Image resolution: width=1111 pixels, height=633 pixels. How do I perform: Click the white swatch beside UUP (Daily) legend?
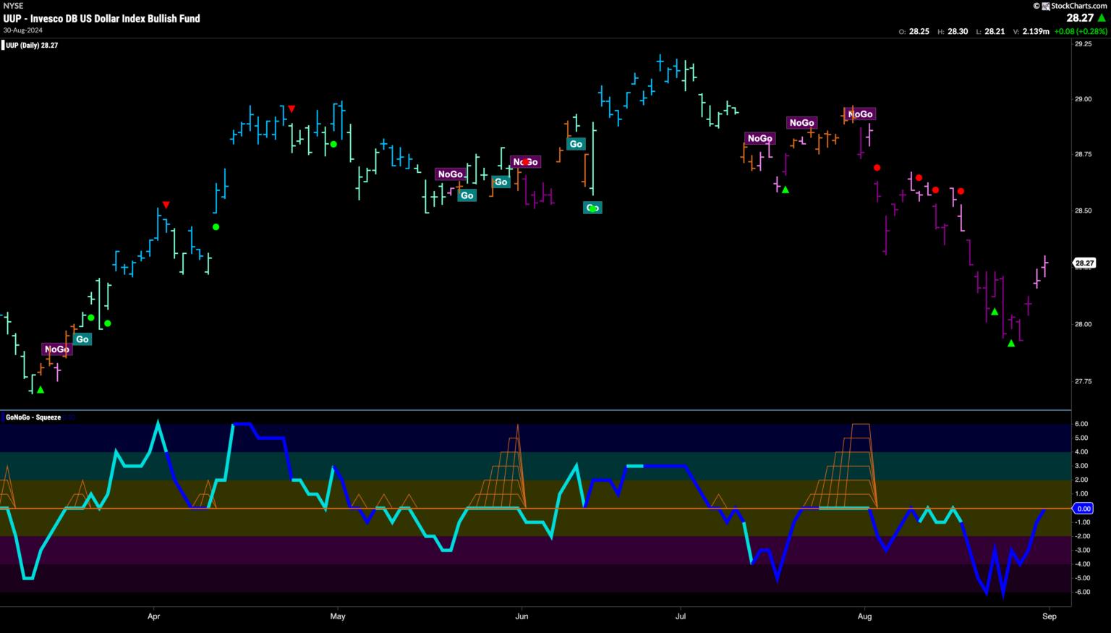(3, 46)
